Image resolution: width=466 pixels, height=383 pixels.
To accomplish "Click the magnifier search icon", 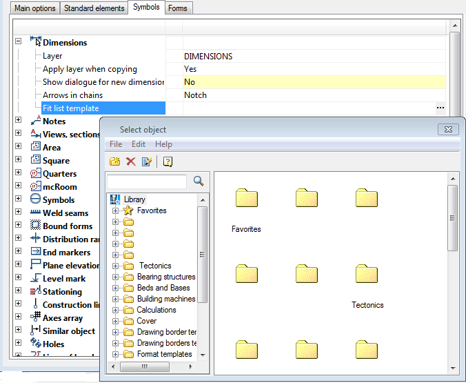I will (199, 181).
